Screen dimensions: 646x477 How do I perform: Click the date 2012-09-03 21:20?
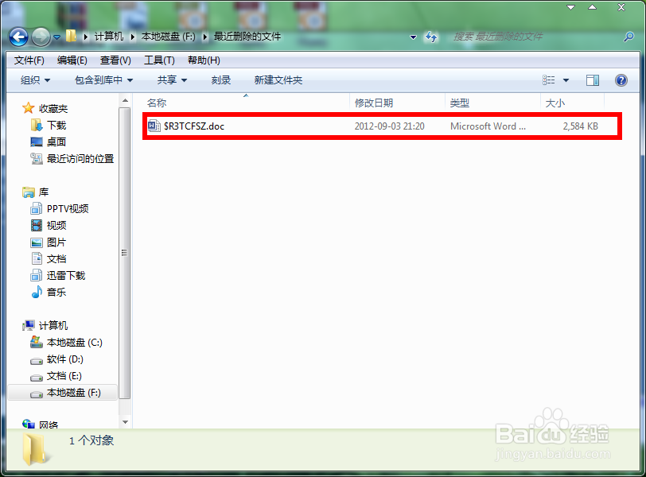click(x=389, y=126)
